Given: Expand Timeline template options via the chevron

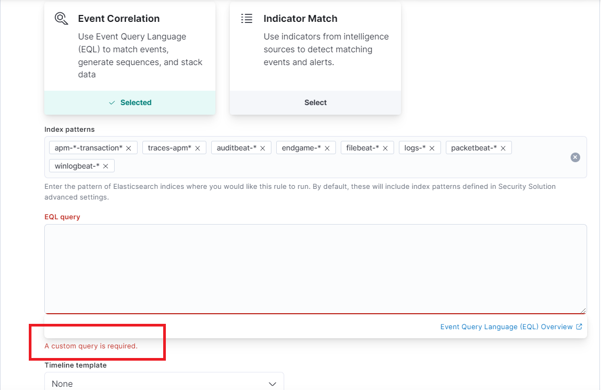Looking at the screenshot, I should click(273, 384).
